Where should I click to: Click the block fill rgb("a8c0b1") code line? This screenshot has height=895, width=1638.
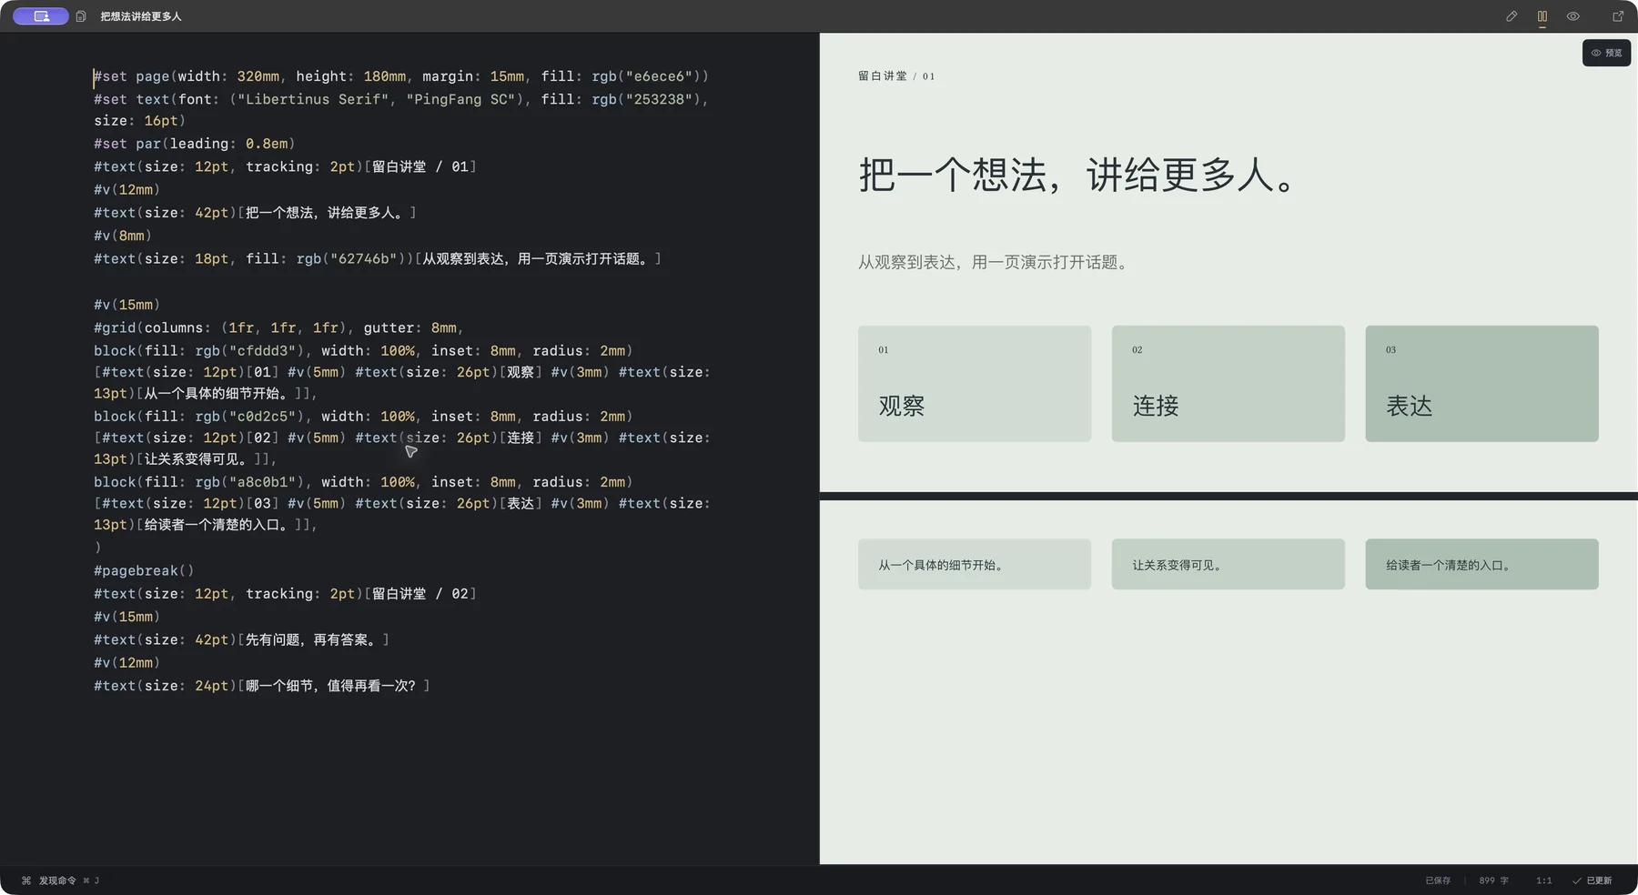[x=363, y=482]
